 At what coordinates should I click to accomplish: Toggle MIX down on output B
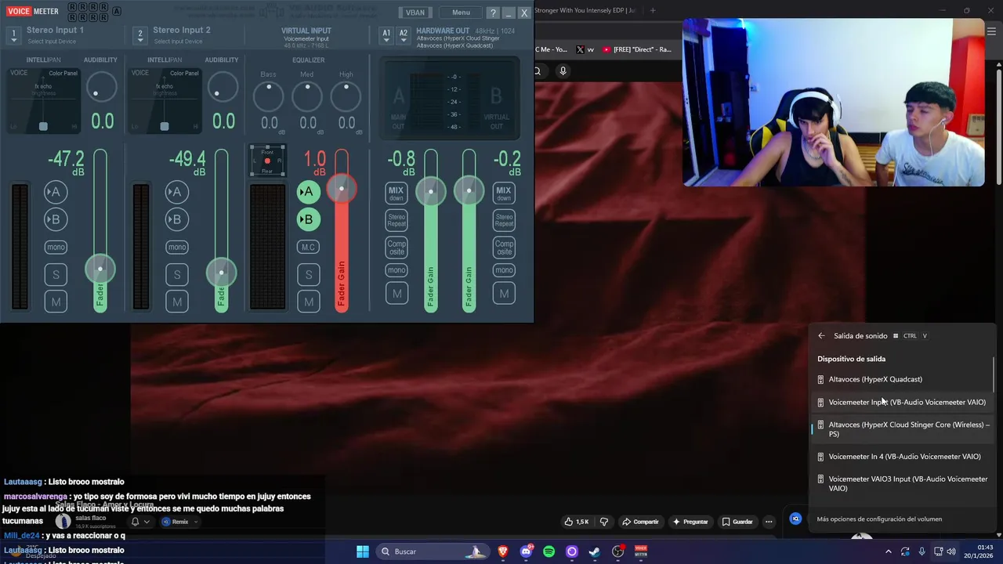(x=504, y=193)
